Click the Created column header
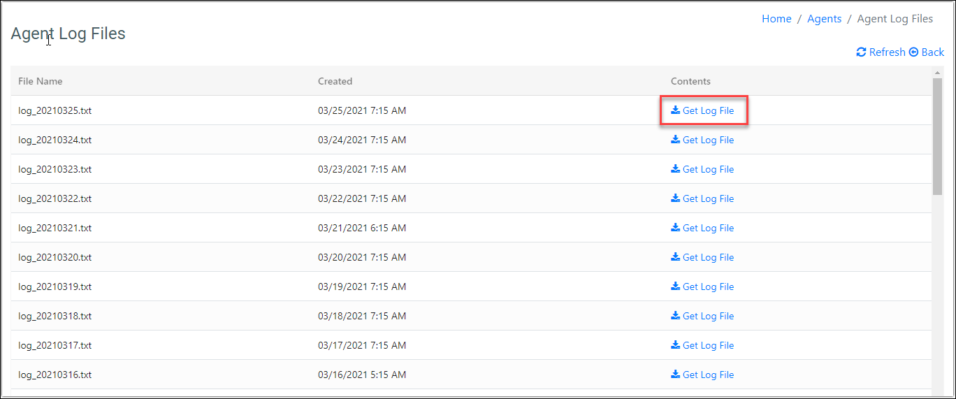Viewport: 956px width, 399px height. pyautogui.click(x=335, y=81)
